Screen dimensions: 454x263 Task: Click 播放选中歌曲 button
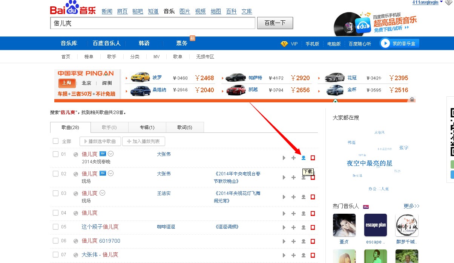(x=100, y=141)
